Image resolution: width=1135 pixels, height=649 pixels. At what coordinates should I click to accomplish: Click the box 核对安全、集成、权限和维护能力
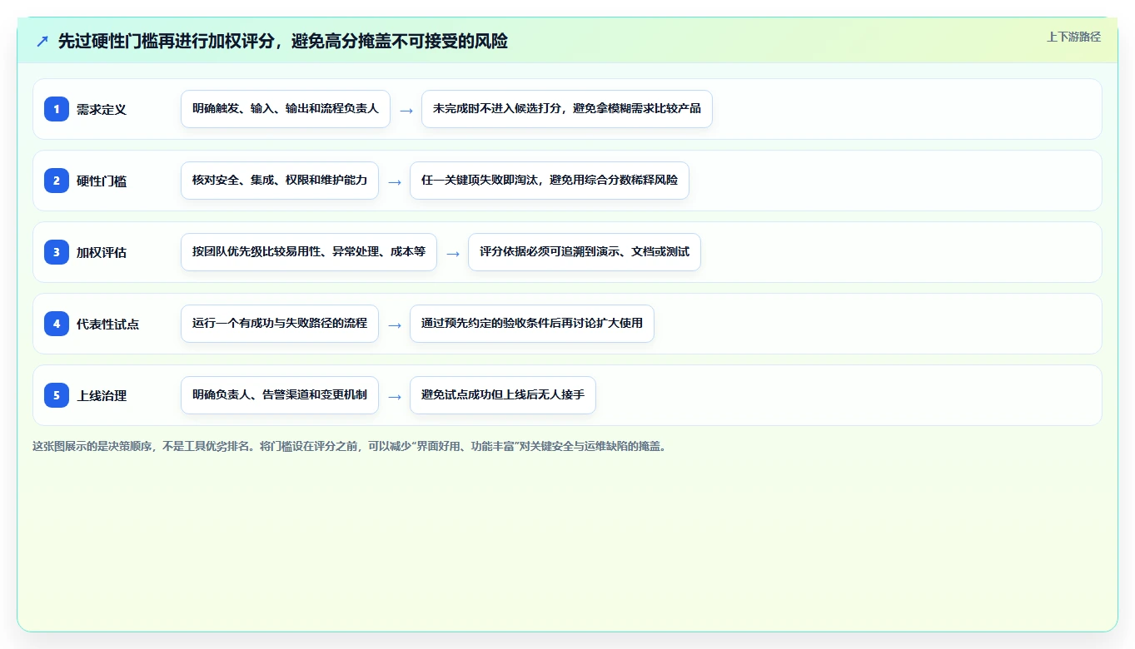pos(280,181)
